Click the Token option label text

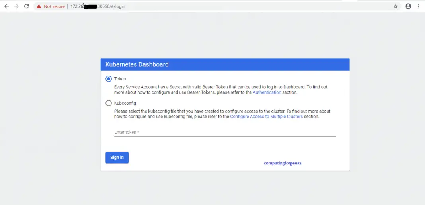tap(120, 79)
